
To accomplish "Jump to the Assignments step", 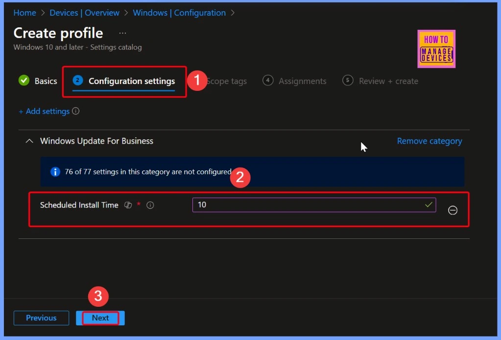I will [295, 81].
